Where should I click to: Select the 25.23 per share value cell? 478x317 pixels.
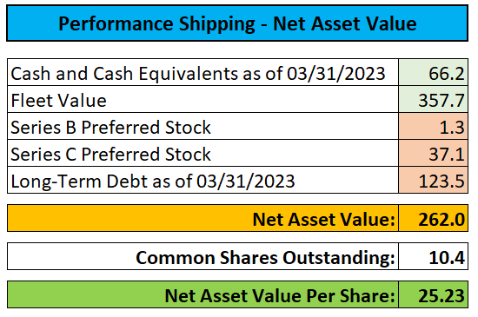(x=433, y=294)
